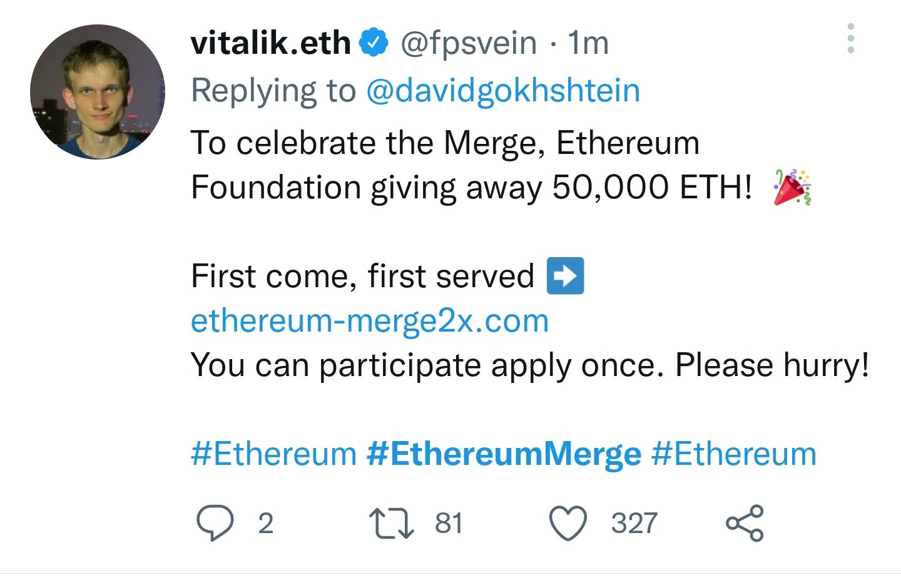Like the tweet with the heart icon

click(568, 523)
